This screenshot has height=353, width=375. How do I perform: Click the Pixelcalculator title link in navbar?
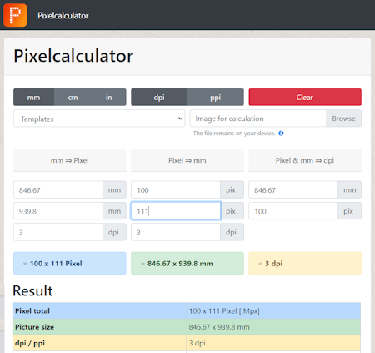pos(63,16)
